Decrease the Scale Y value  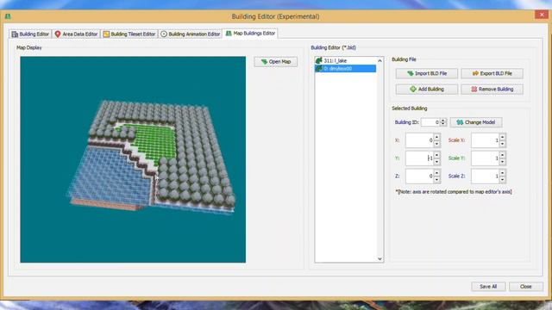click(x=503, y=162)
